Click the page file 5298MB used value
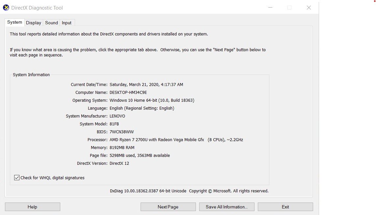376x215 pixels. pos(140,156)
